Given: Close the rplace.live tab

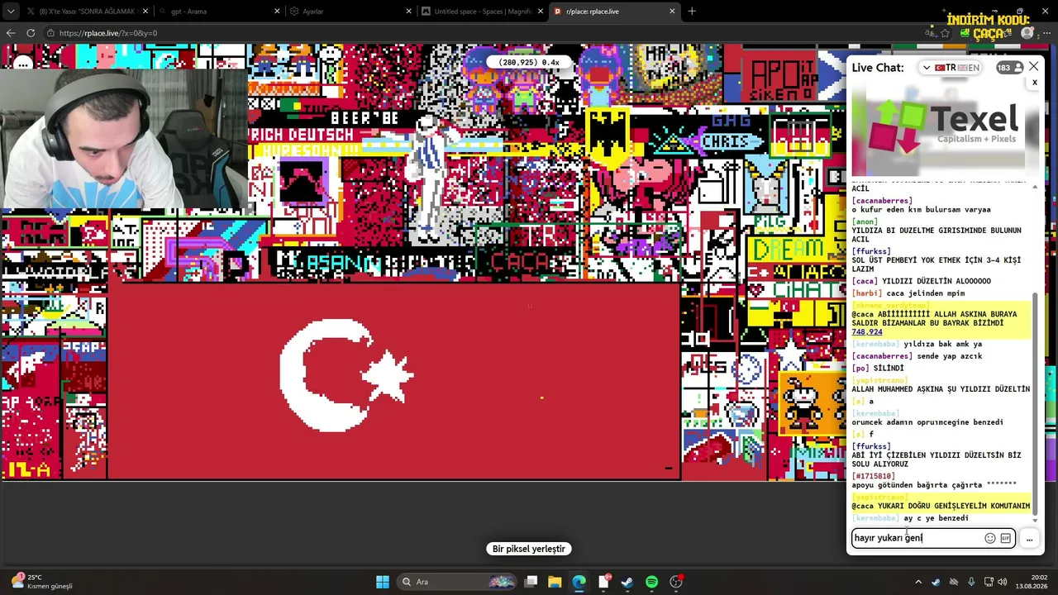Looking at the screenshot, I should 672,12.
